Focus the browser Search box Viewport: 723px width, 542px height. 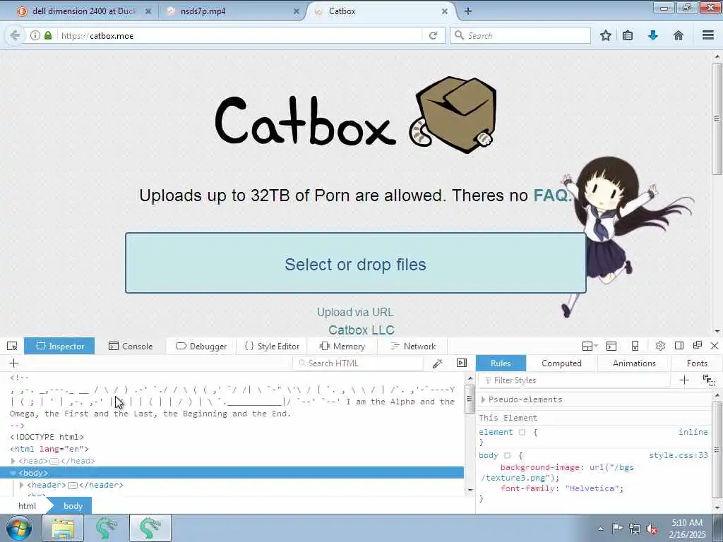(520, 35)
